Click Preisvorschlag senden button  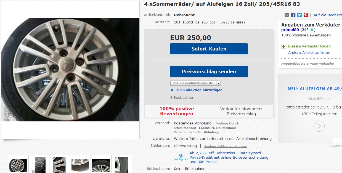coord(209,71)
